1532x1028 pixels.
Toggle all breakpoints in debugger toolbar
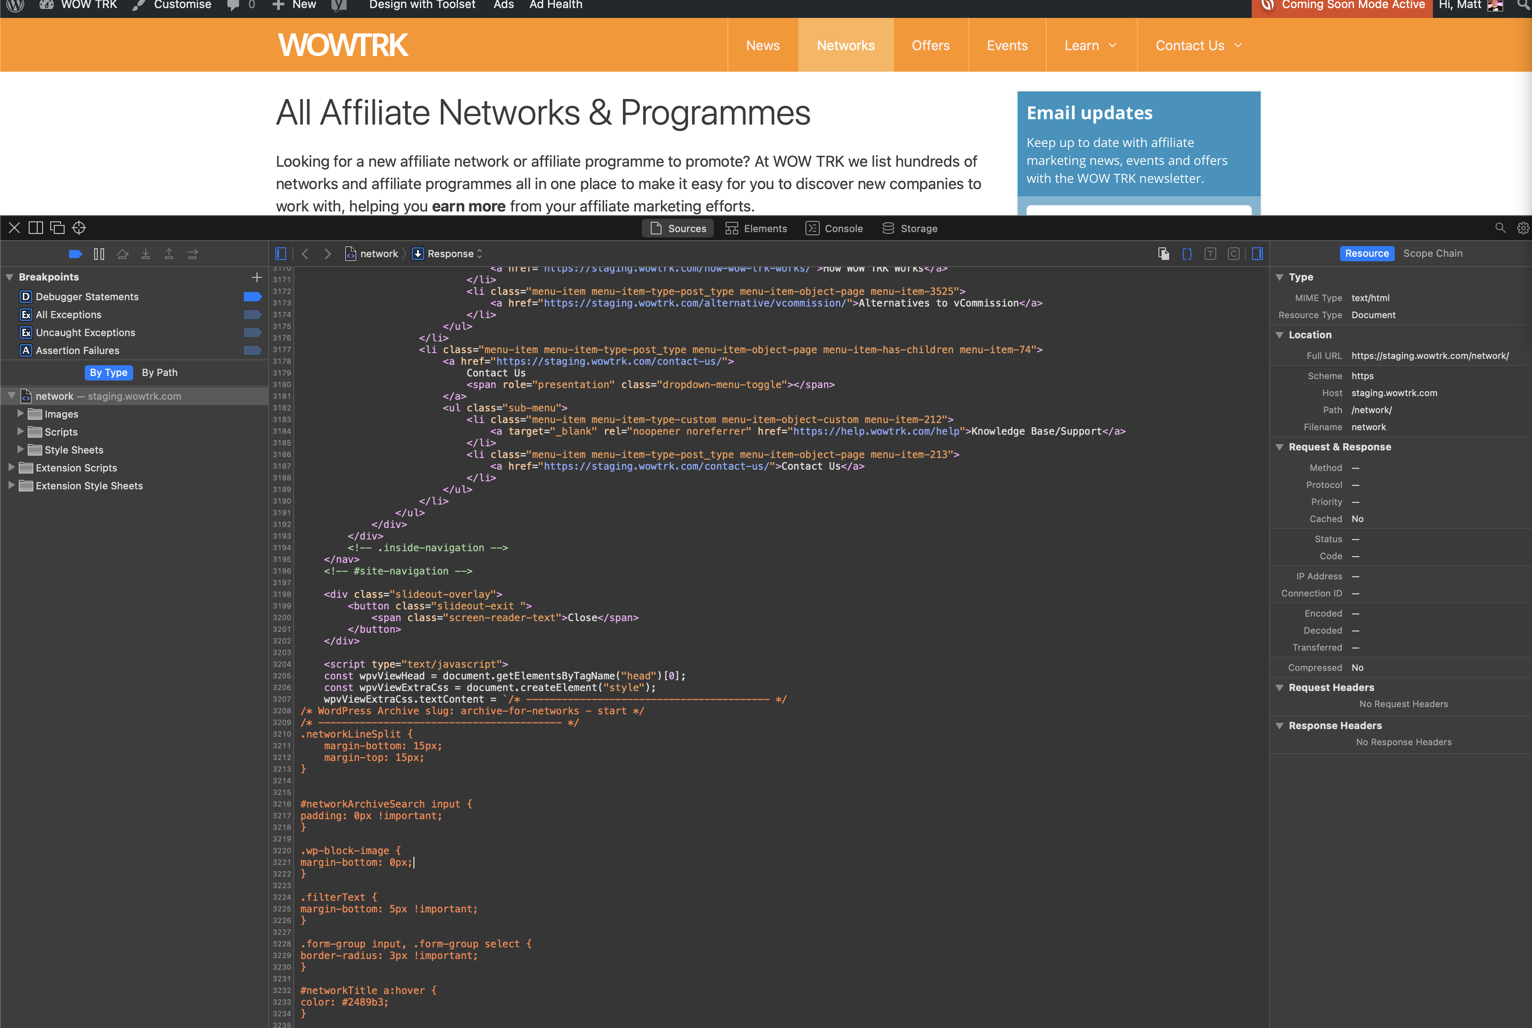[x=75, y=254]
